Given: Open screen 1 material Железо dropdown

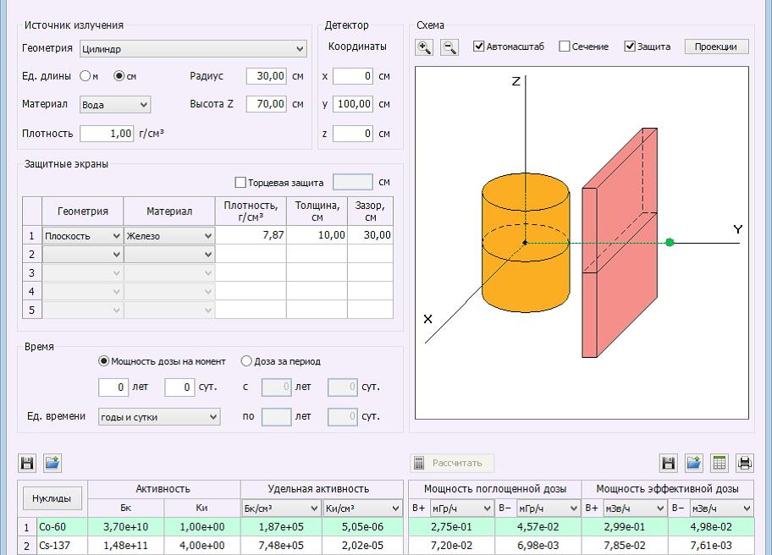Looking at the screenshot, I should (169, 236).
